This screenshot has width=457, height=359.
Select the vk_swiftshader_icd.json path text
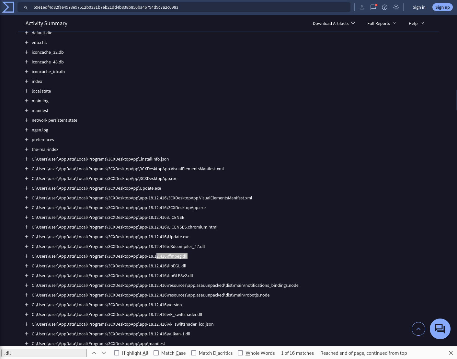point(122,324)
